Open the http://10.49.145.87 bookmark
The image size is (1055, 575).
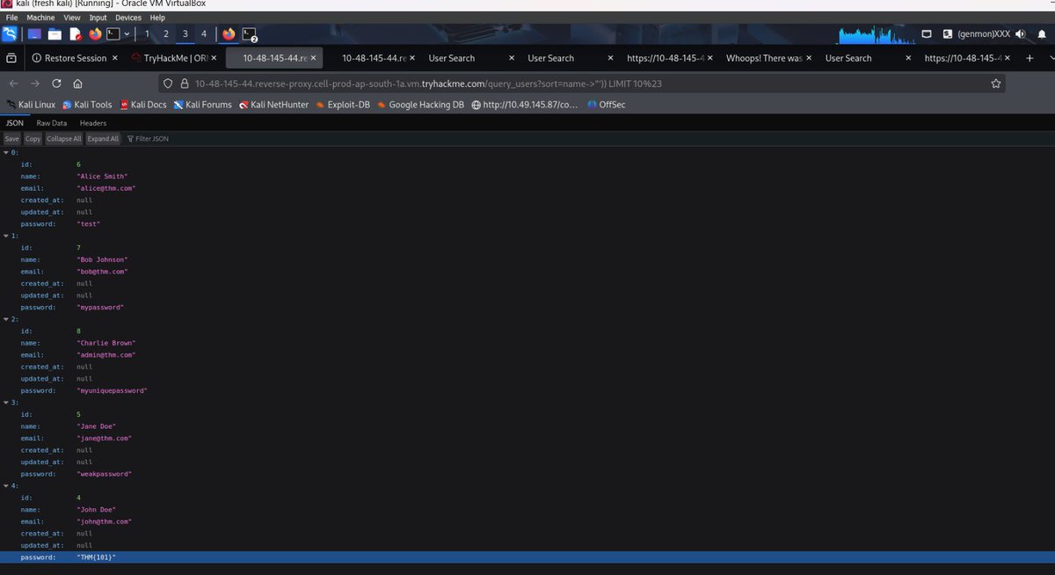pos(525,105)
